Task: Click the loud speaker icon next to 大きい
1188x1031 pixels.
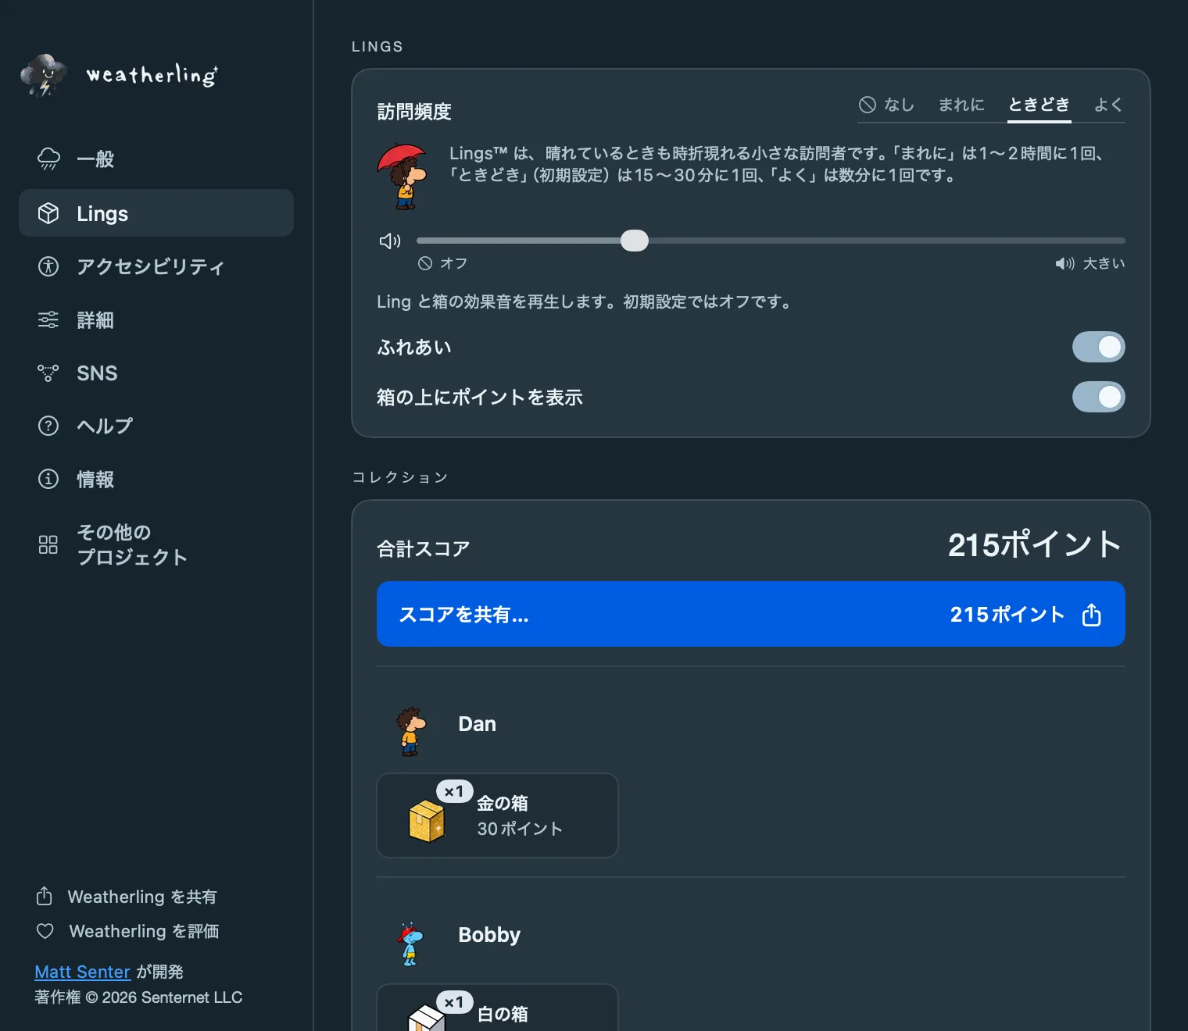Action: 1065,264
